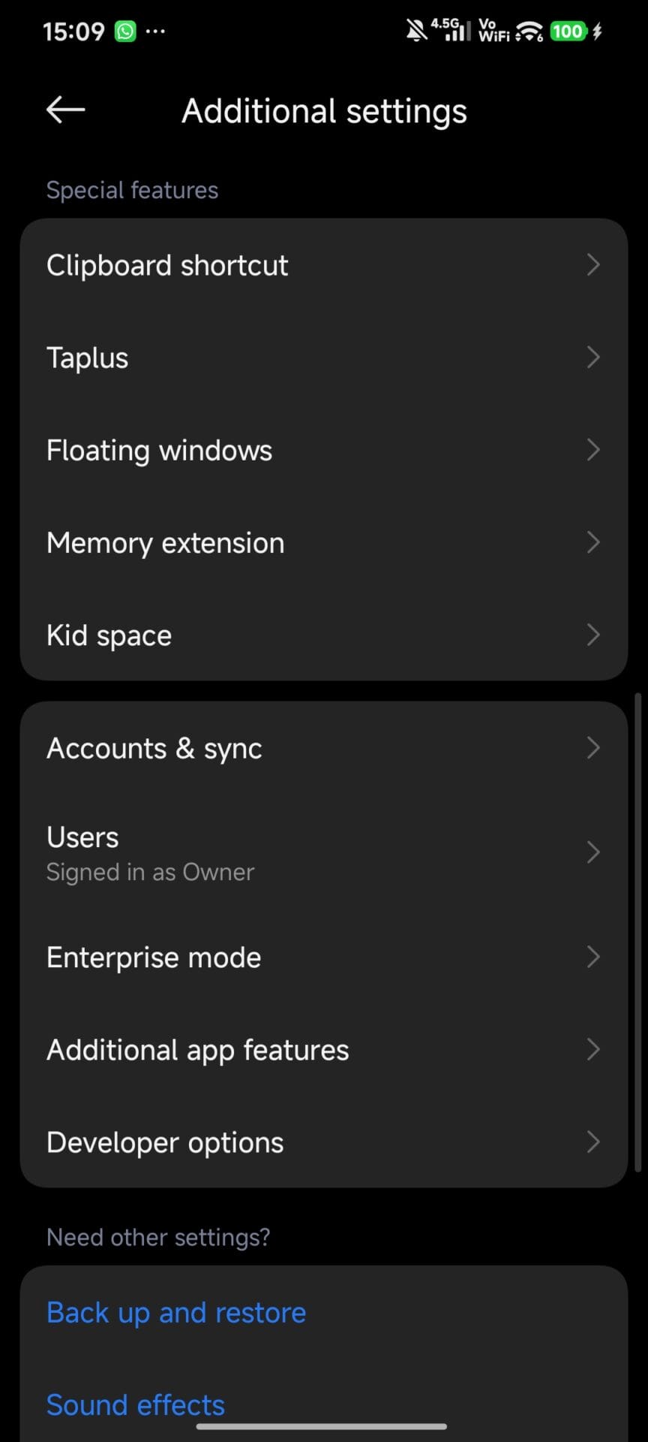Tap the three-dot notifications overflow icon
The image size is (648, 1442).
(x=155, y=32)
